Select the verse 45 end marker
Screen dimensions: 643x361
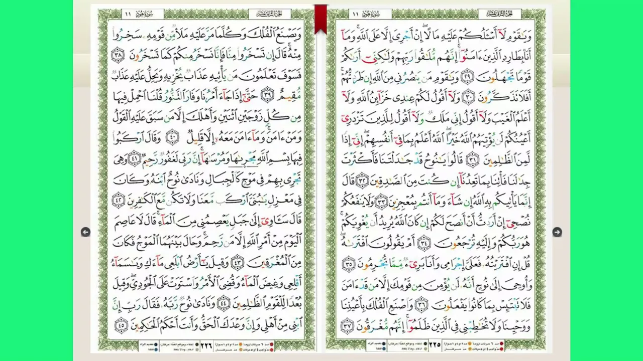pyautogui.click(x=121, y=324)
